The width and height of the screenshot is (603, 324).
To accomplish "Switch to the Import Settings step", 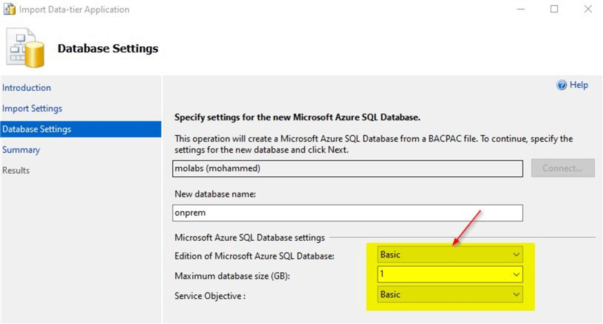I will (32, 109).
